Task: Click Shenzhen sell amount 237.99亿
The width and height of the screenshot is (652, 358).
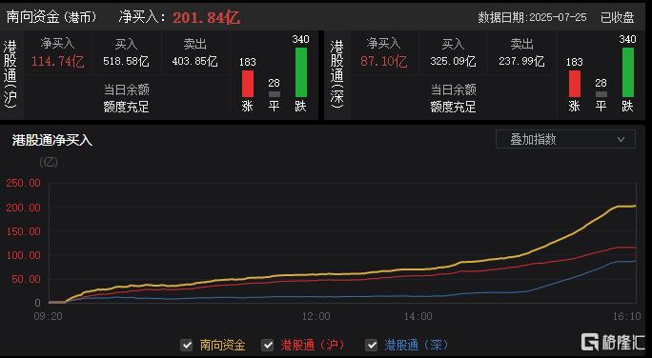Action: [521, 62]
